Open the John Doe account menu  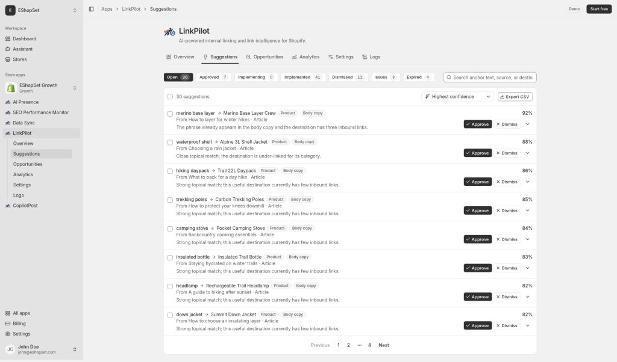[42, 349]
